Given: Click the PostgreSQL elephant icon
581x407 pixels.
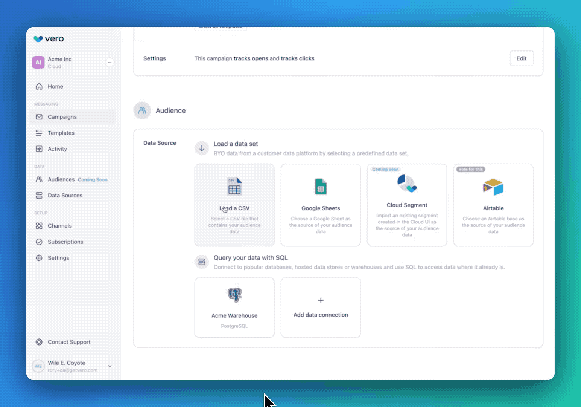Looking at the screenshot, I should (x=234, y=295).
